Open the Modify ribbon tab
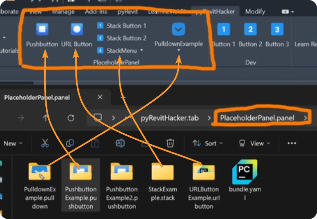The height and width of the screenshot is (219, 317). [255, 12]
